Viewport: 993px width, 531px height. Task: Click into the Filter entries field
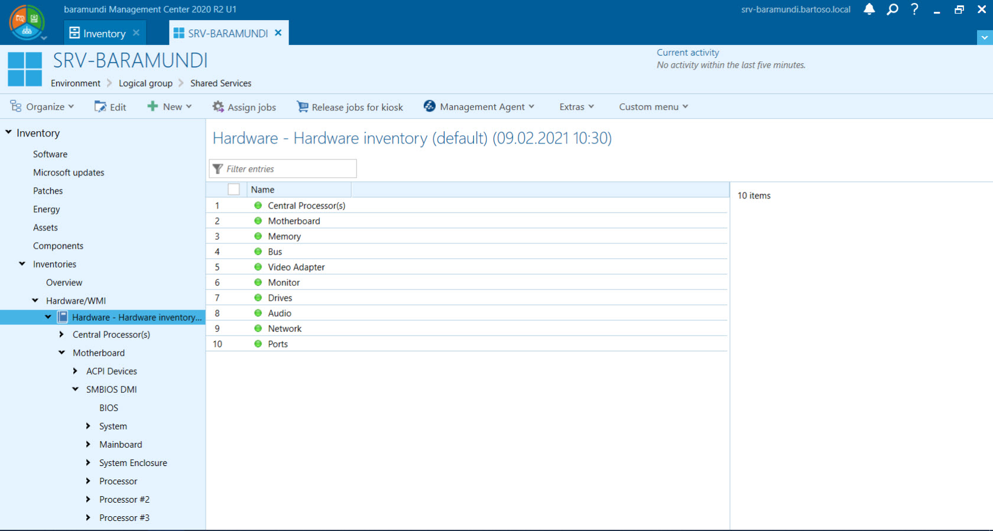(x=283, y=168)
